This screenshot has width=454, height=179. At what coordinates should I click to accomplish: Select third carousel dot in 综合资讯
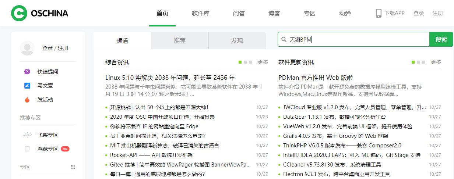250,62
